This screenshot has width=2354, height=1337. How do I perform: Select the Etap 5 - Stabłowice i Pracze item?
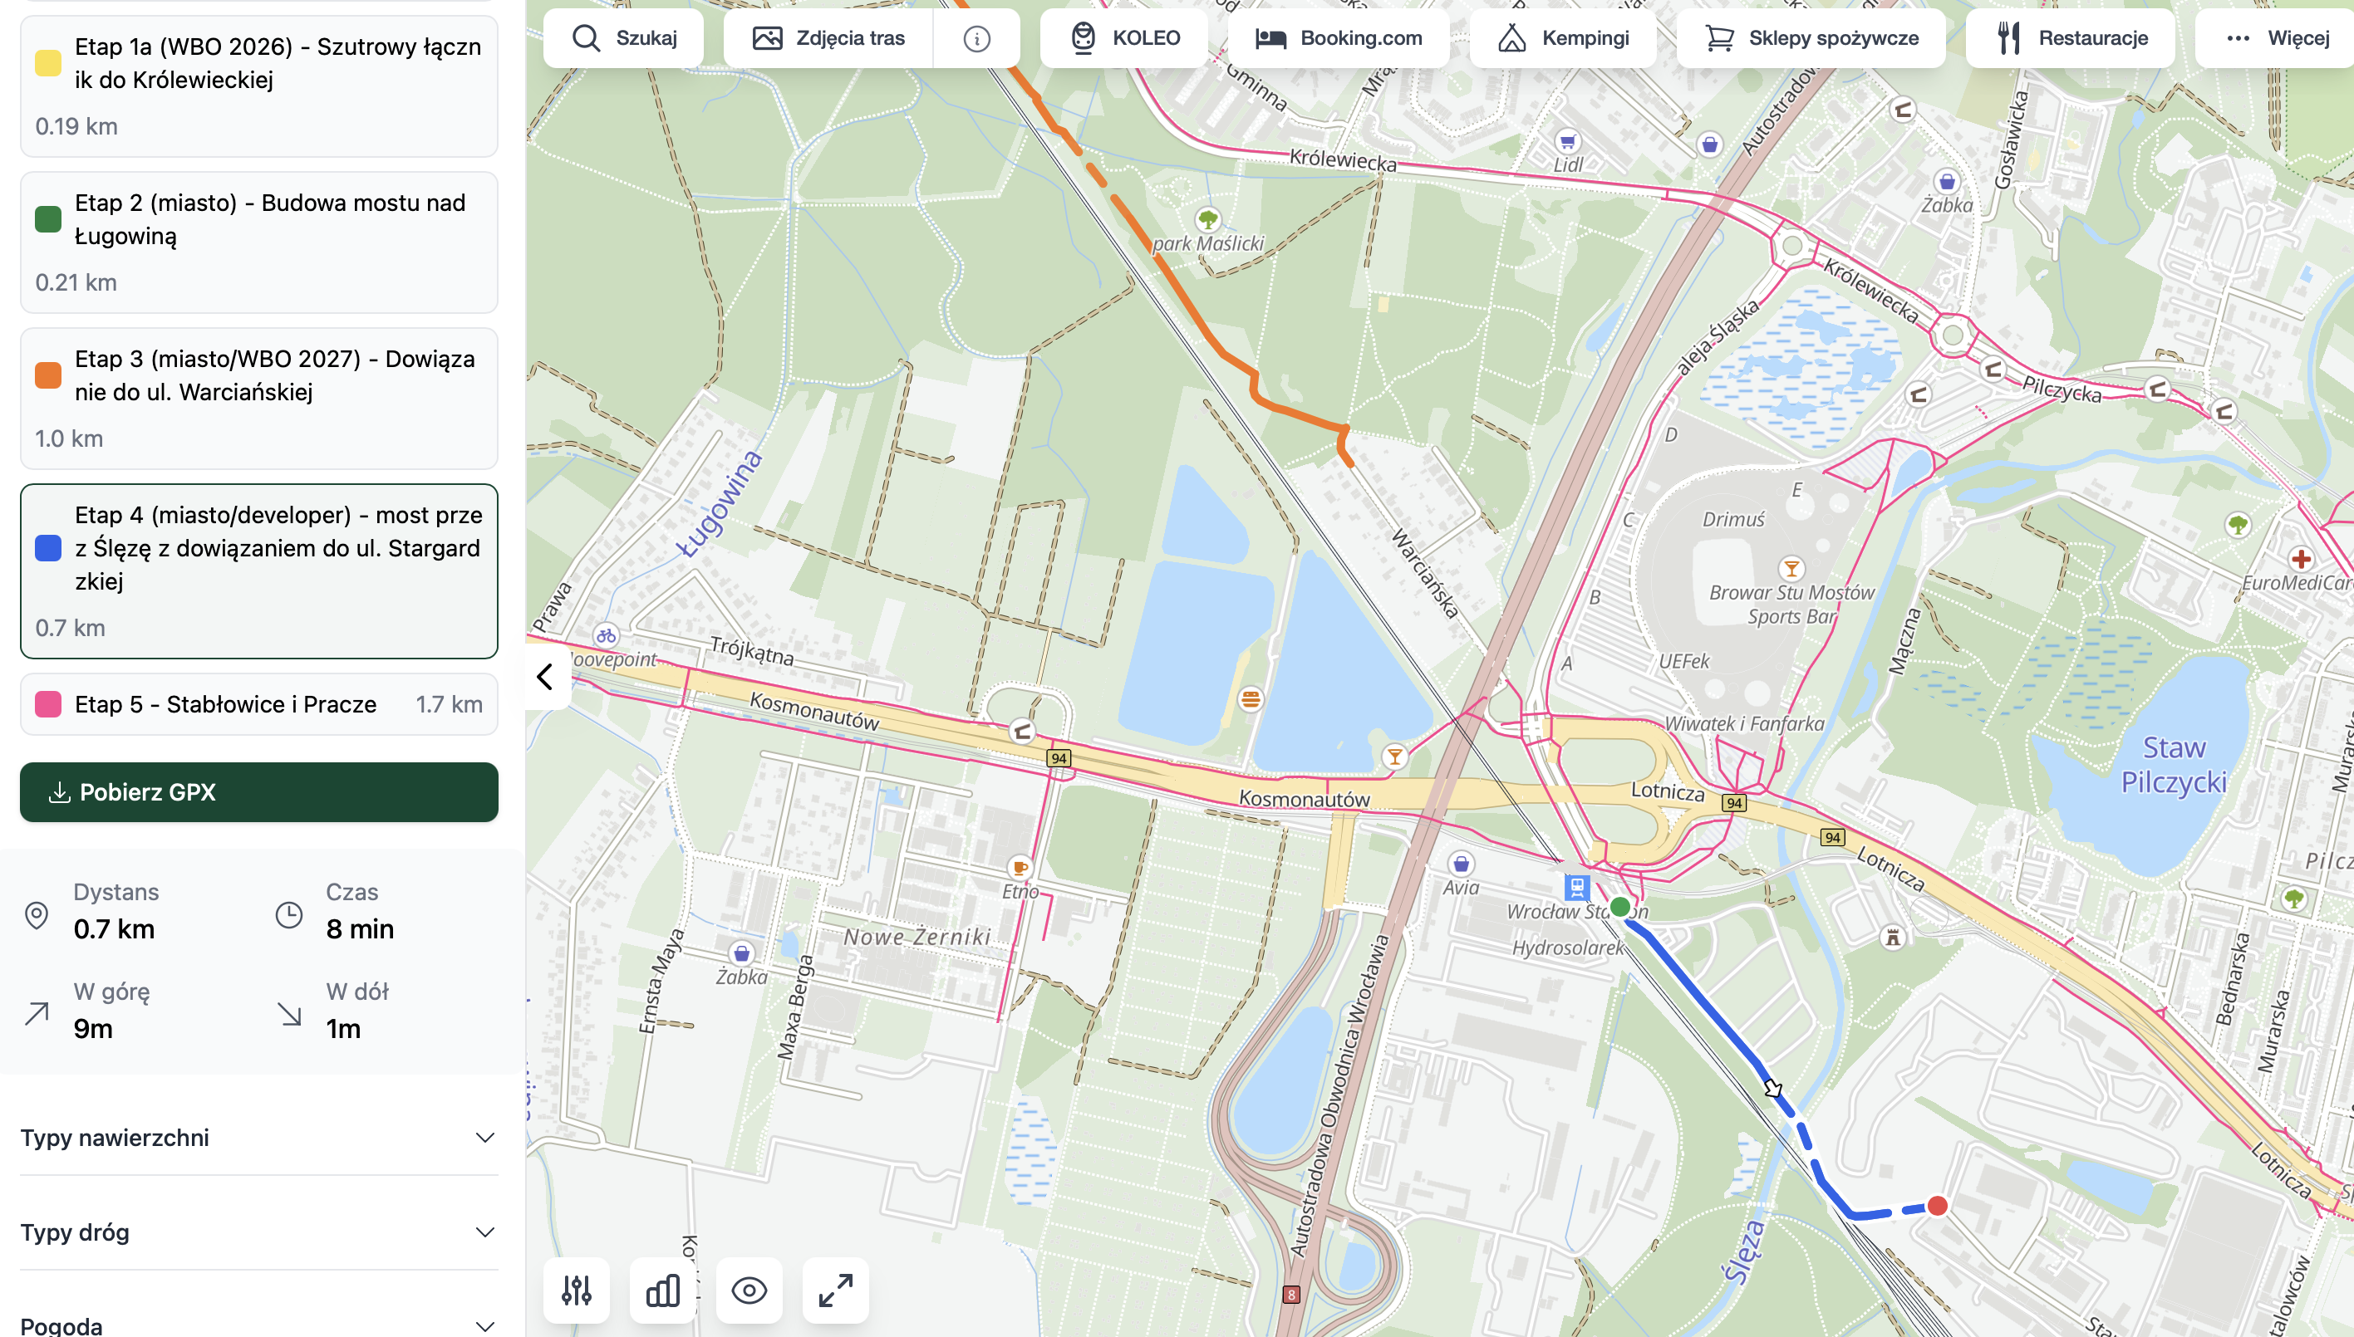click(259, 704)
